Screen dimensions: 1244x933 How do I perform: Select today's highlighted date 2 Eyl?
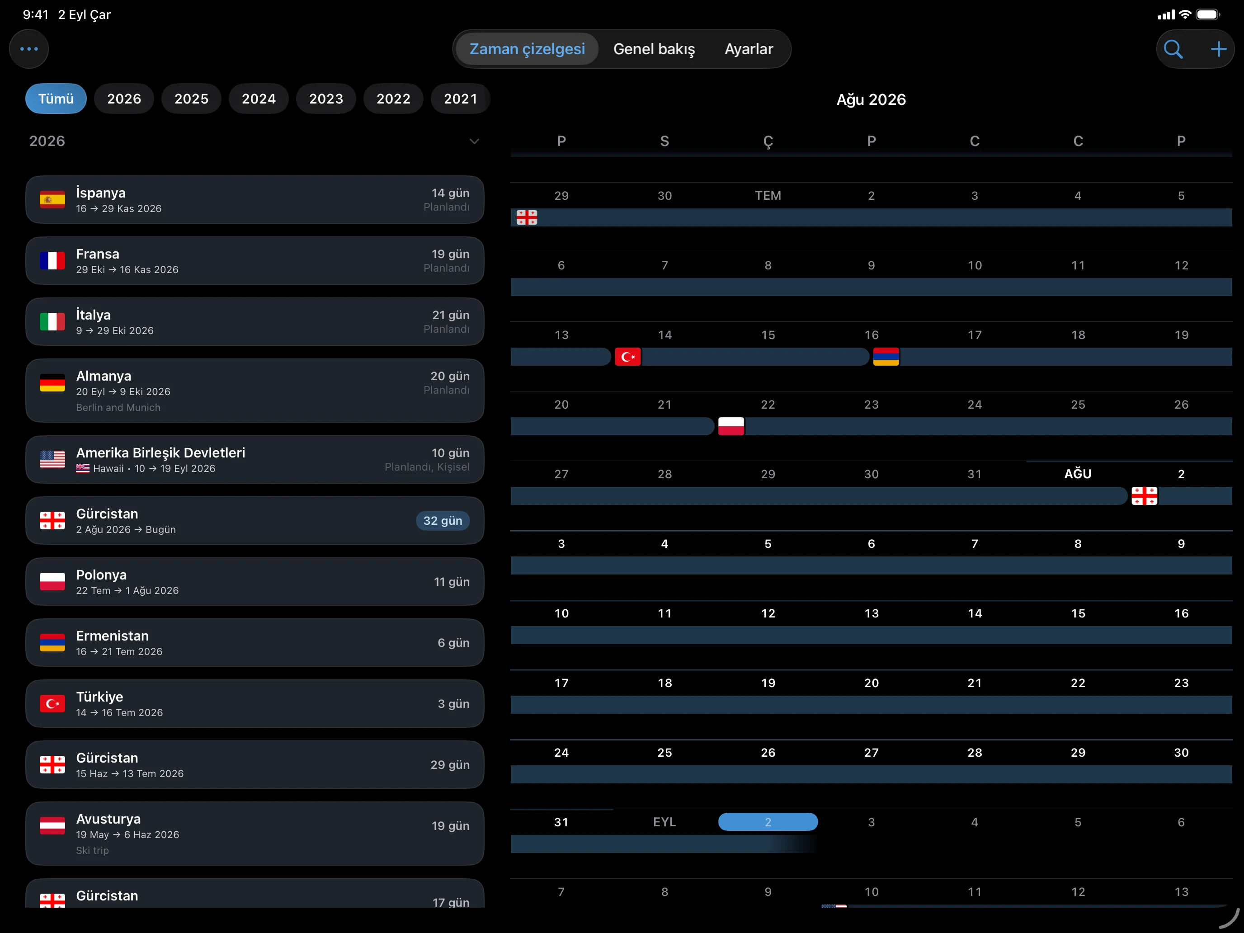click(x=768, y=822)
